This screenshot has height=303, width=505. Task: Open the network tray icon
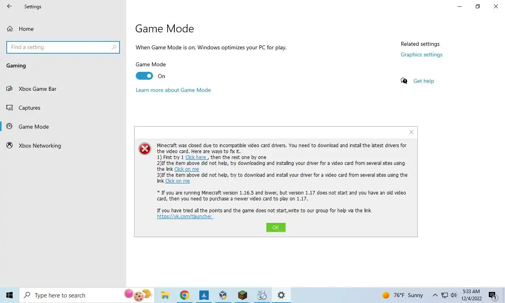[445, 295]
